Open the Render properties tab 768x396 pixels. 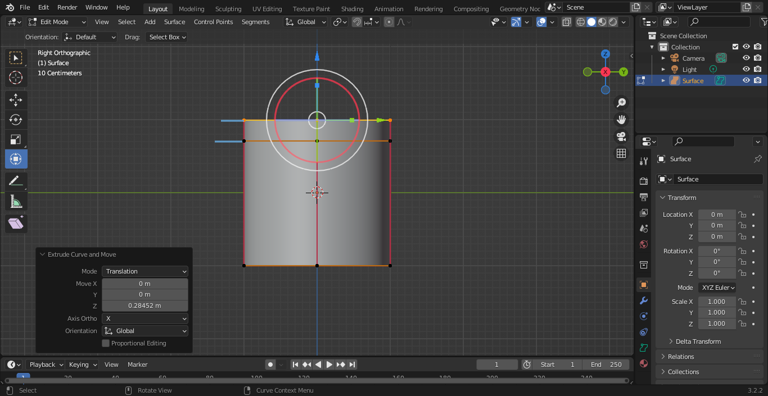coord(644,181)
